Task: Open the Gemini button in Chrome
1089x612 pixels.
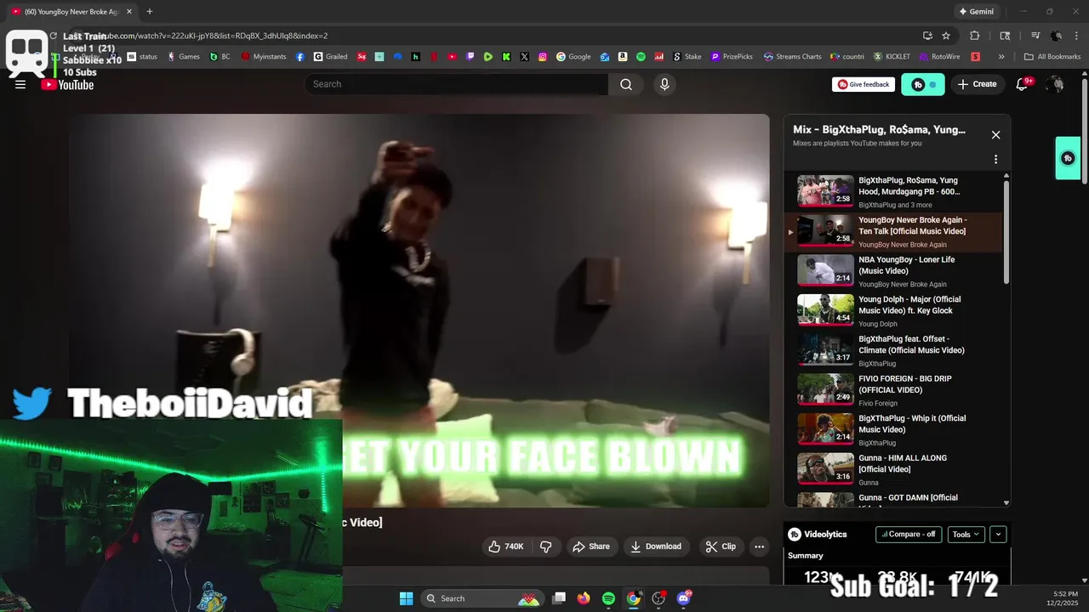Action: 976,12
